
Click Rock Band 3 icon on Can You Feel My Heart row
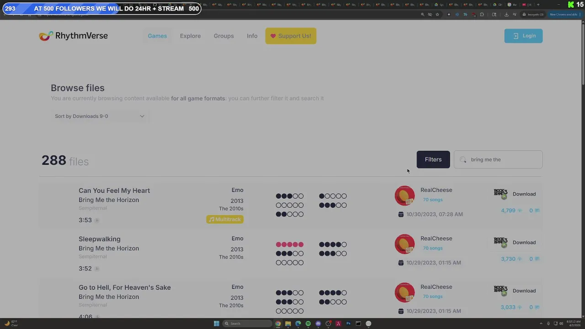point(501,194)
